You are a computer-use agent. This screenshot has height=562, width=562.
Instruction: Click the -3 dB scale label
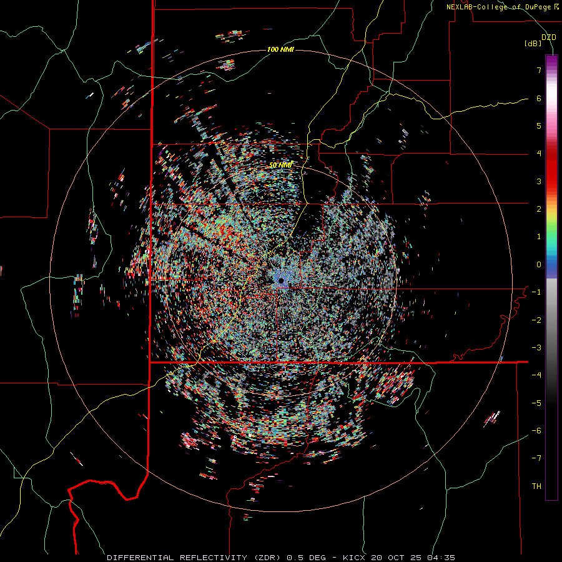(536, 348)
